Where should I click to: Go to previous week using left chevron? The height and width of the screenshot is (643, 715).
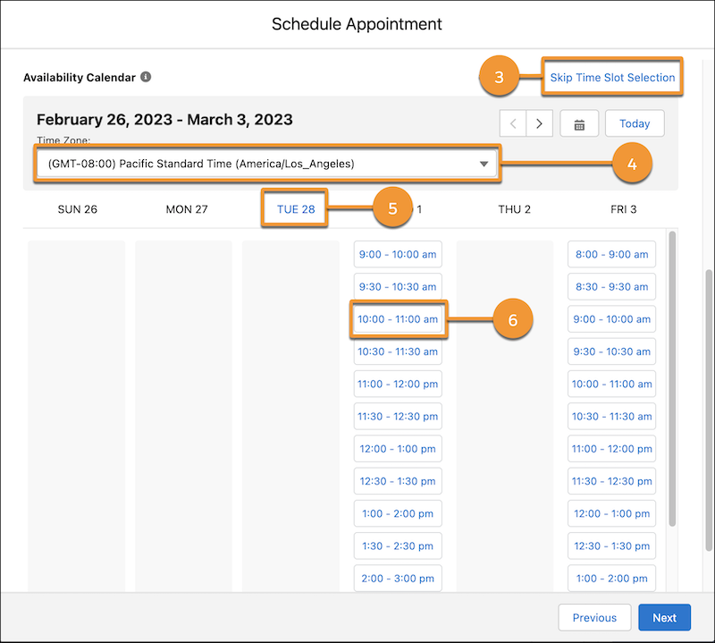click(513, 123)
